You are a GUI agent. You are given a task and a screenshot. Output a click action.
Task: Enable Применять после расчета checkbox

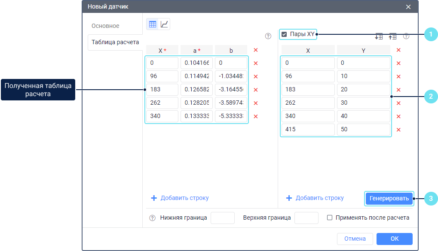pyautogui.click(x=330, y=218)
